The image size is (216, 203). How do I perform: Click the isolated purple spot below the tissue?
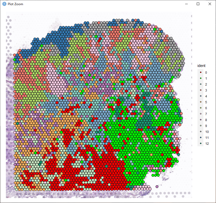pyautogui.click(x=157, y=187)
